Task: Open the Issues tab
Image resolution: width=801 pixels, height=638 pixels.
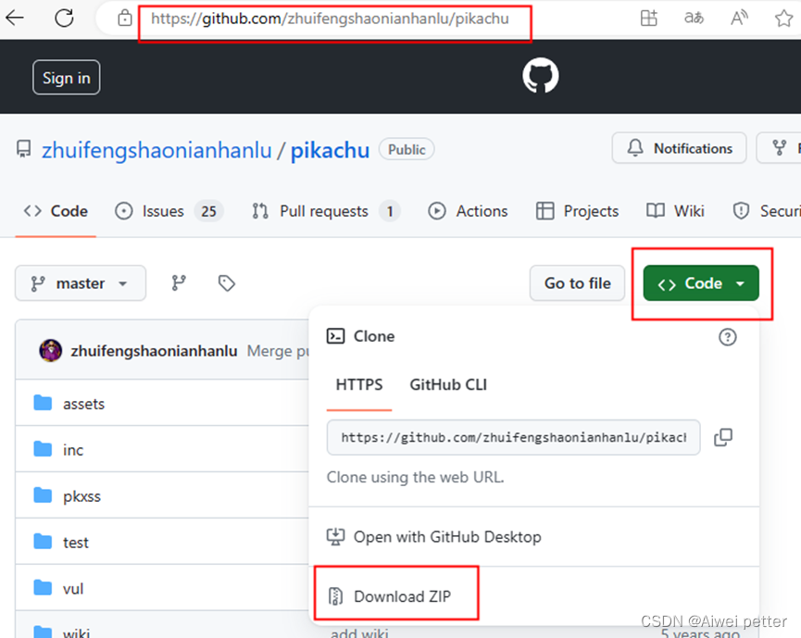Action: 169,211
